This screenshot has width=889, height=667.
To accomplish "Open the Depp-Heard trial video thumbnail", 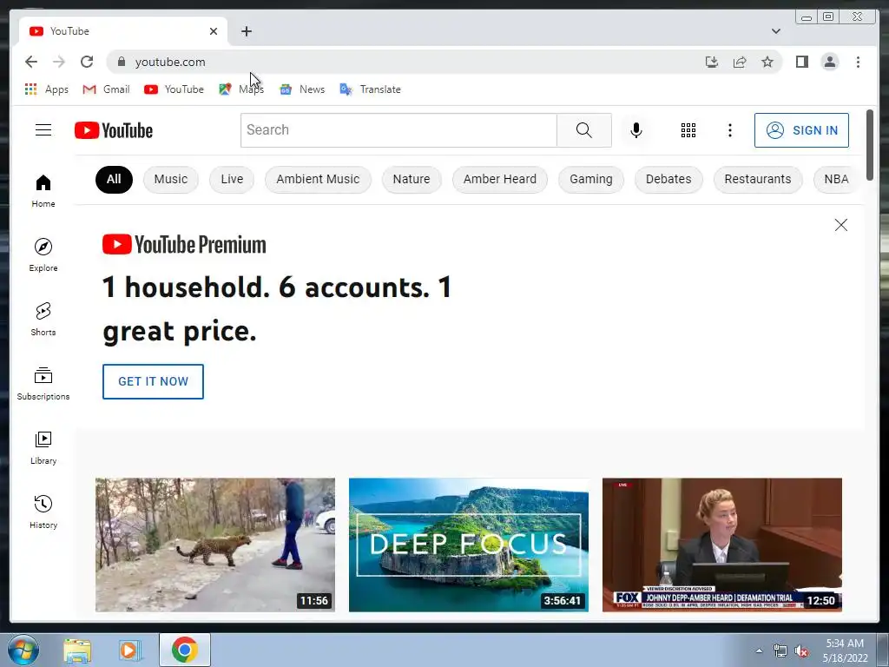I will pos(721,545).
